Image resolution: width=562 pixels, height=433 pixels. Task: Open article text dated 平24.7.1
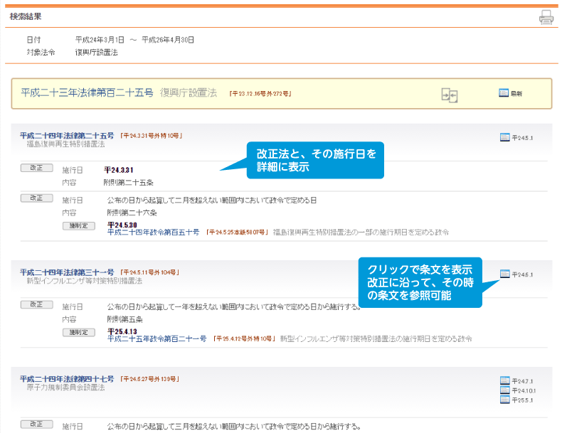[504, 380]
